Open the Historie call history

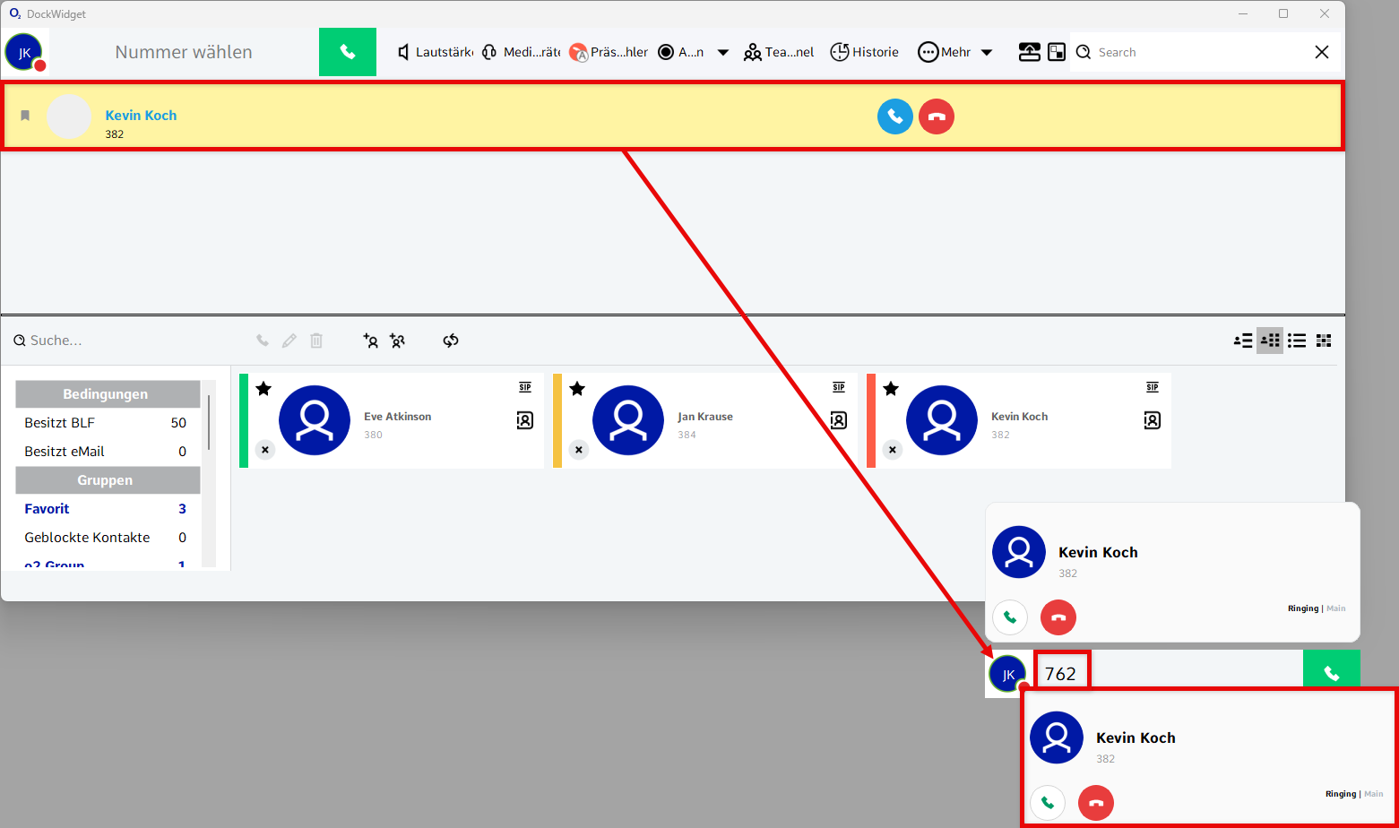coord(864,52)
